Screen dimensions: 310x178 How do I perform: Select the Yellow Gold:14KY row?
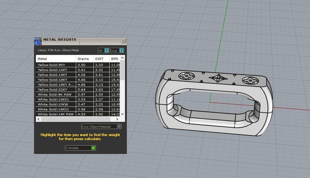[78, 75]
